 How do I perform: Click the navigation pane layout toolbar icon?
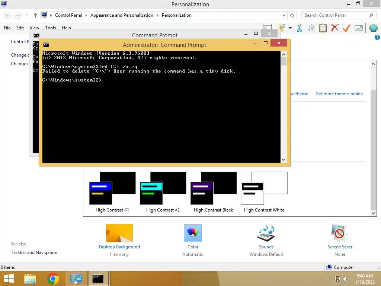pos(267,26)
